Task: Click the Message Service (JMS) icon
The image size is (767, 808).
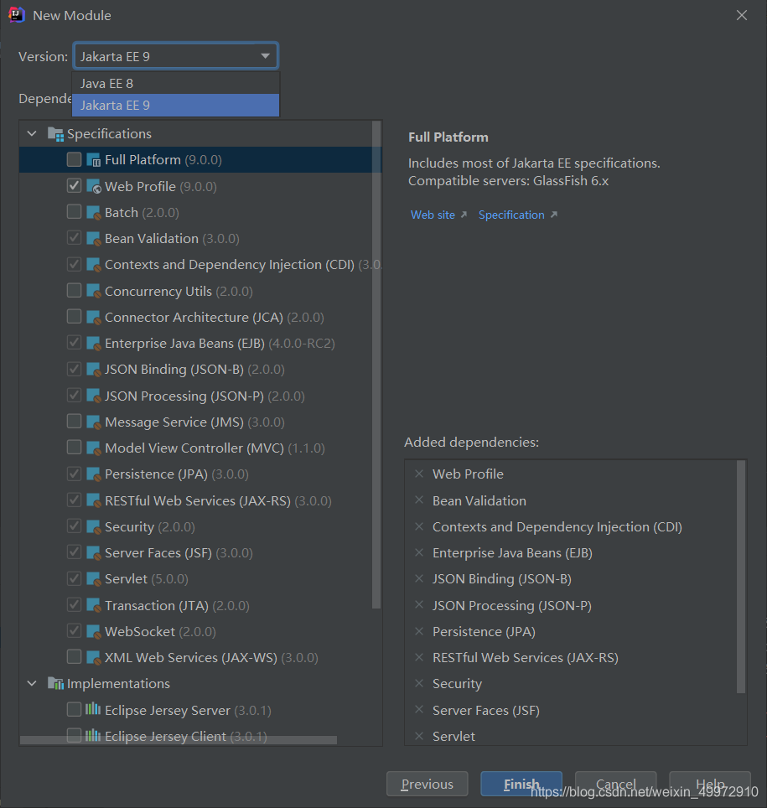Action: pyautogui.click(x=93, y=422)
